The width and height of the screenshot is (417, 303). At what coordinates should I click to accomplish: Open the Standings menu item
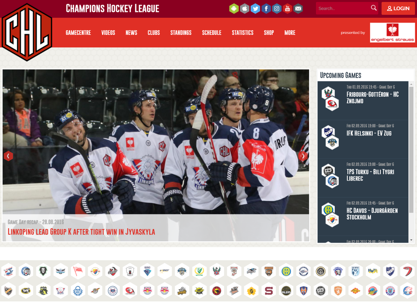[181, 33]
